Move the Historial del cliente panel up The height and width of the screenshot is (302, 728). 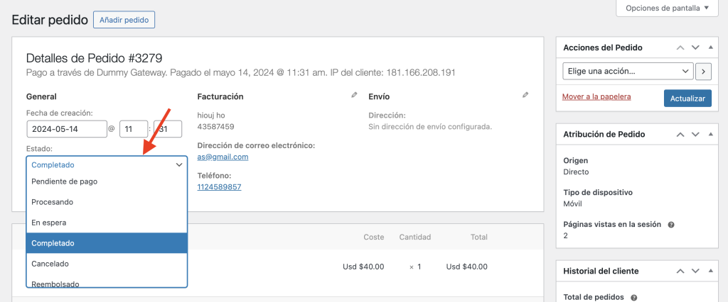pos(680,271)
